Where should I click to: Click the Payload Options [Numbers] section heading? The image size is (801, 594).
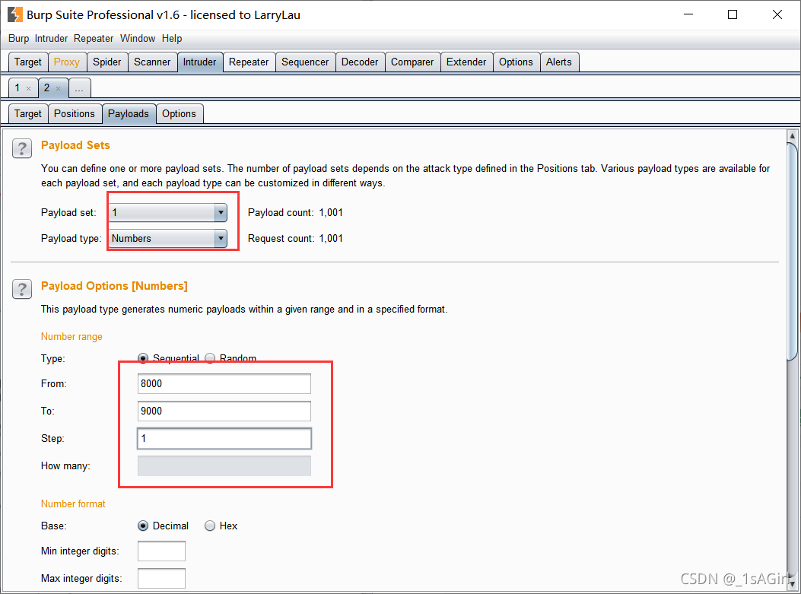click(114, 286)
